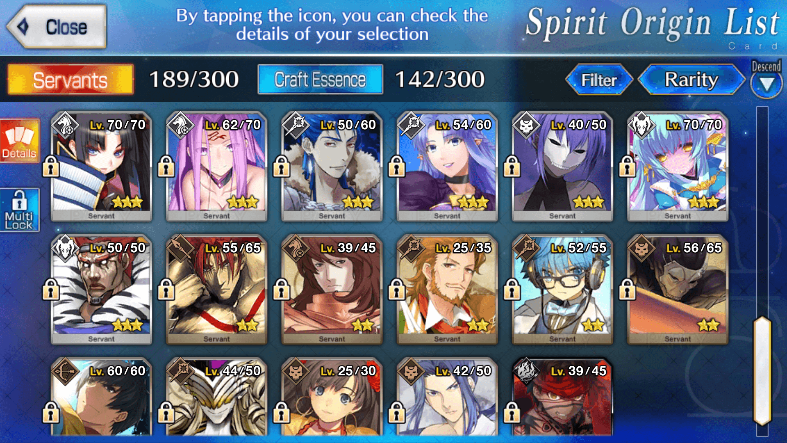
Task: Click Assassin skull icon on Lv. 40/50 servant
Action: 526,124
